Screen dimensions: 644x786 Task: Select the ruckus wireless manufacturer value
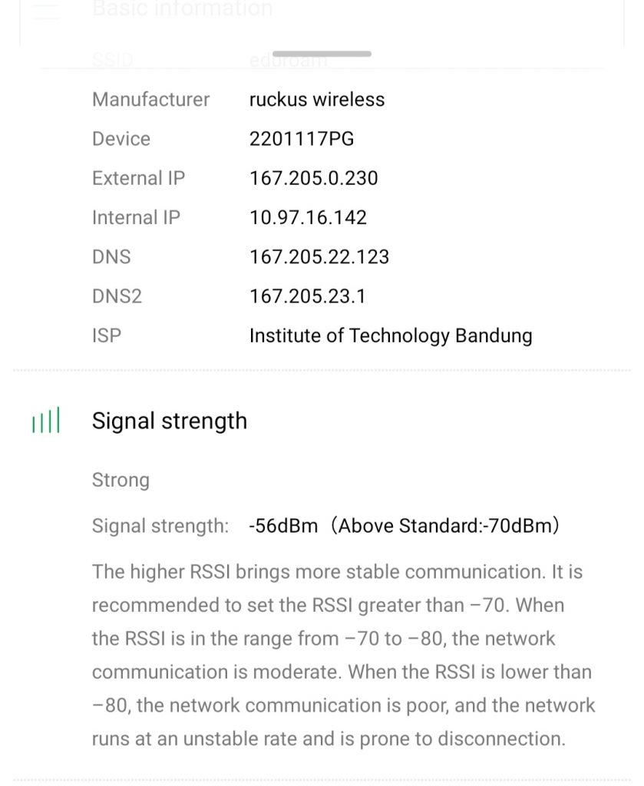(317, 100)
